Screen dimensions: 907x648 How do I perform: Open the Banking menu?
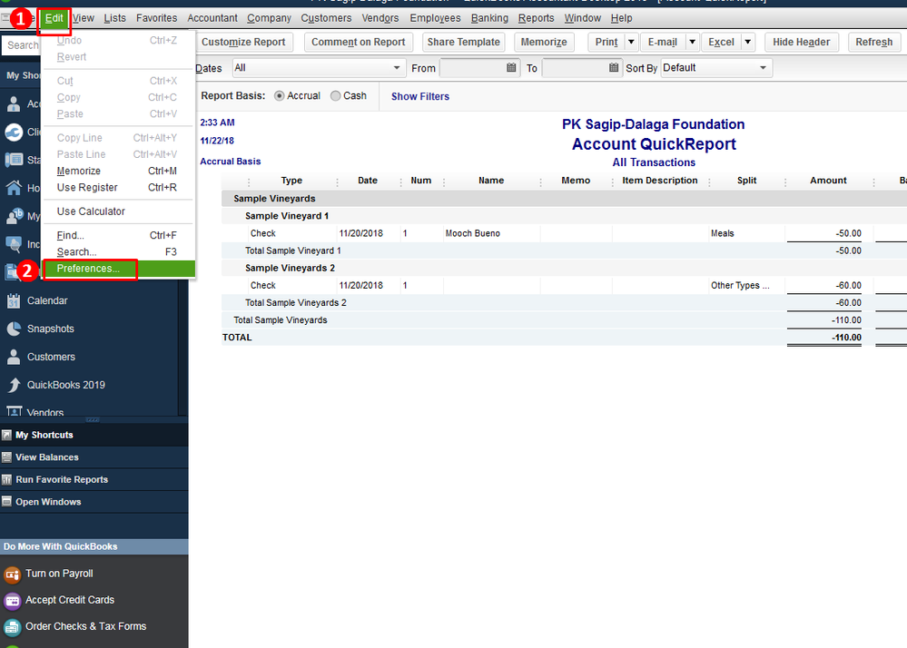489,18
